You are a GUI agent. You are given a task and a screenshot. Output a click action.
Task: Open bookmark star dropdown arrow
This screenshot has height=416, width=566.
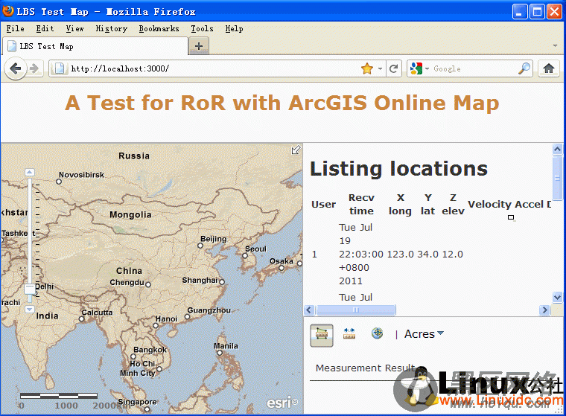click(x=380, y=68)
